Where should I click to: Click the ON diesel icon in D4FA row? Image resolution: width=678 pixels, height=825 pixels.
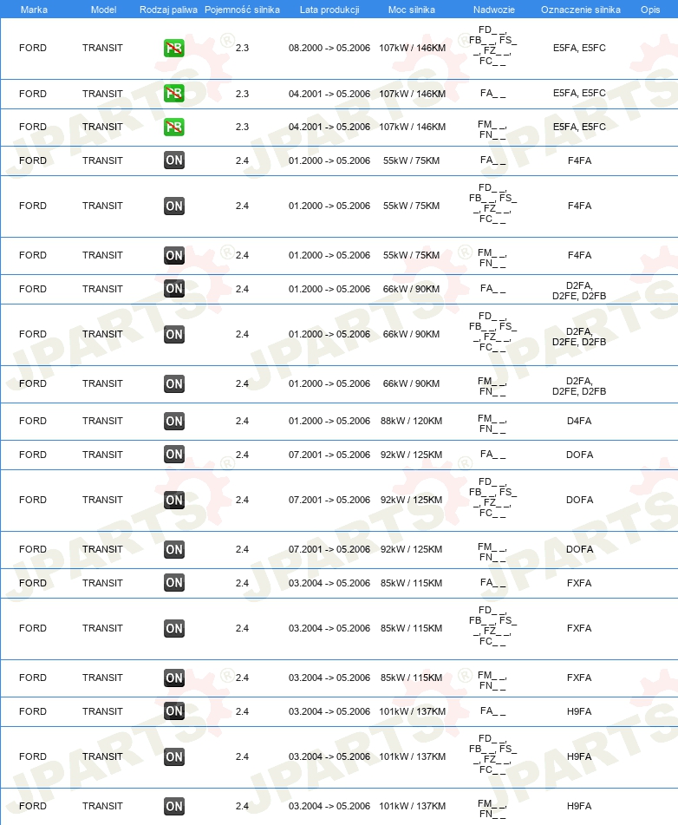point(174,421)
